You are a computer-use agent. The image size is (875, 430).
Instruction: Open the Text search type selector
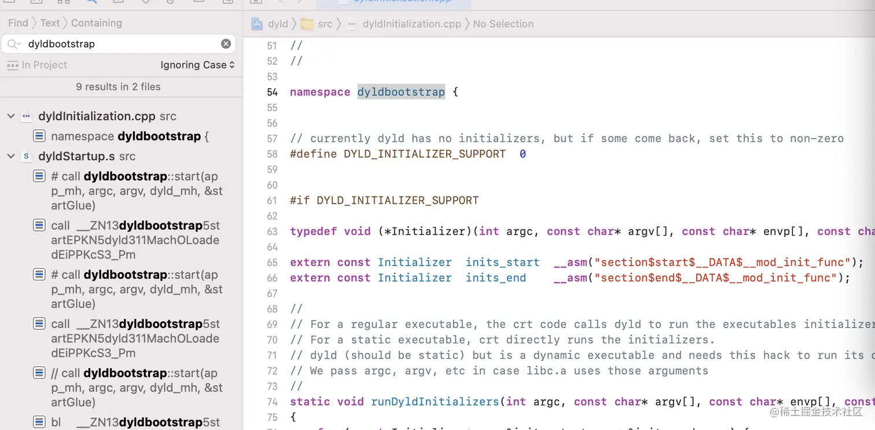click(x=50, y=23)
